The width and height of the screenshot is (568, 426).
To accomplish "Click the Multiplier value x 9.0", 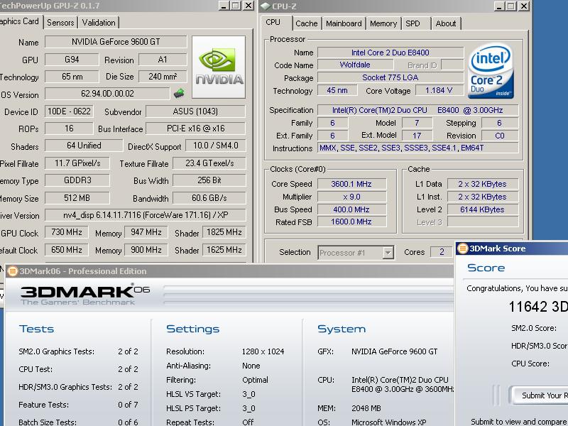I will pyautogui.click(x=351, y=197).
